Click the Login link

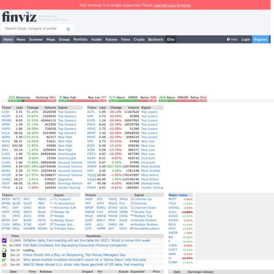(x=246, y=39)
